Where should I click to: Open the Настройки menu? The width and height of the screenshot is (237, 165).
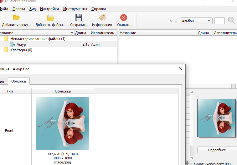(x=49, y=9)
